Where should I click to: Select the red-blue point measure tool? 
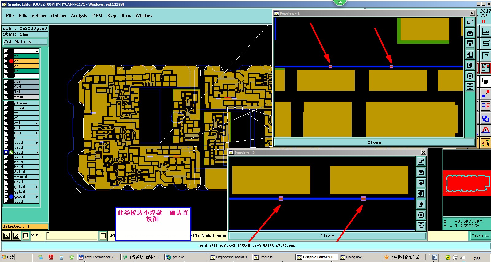pos(486,94)
